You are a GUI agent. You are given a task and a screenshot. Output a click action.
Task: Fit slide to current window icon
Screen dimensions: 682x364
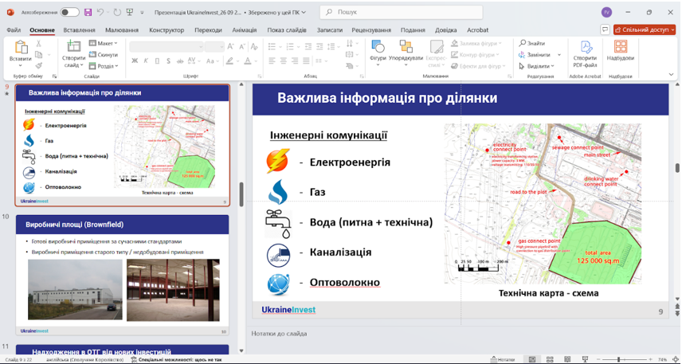click(x=675, y=360)
